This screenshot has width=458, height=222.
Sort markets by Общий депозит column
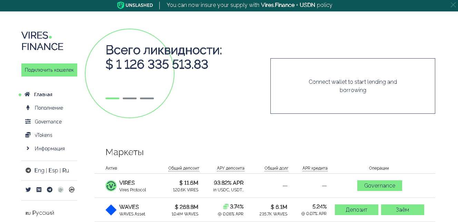[x=183, y=168]
